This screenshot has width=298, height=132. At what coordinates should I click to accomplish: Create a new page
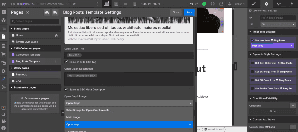55,12
